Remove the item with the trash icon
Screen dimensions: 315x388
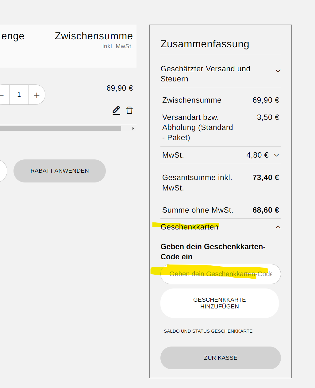point(129,110)
